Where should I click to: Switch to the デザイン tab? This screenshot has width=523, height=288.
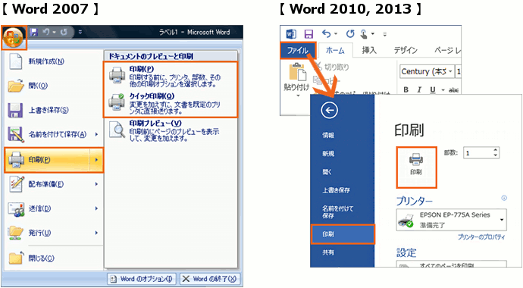click(406, 50)
